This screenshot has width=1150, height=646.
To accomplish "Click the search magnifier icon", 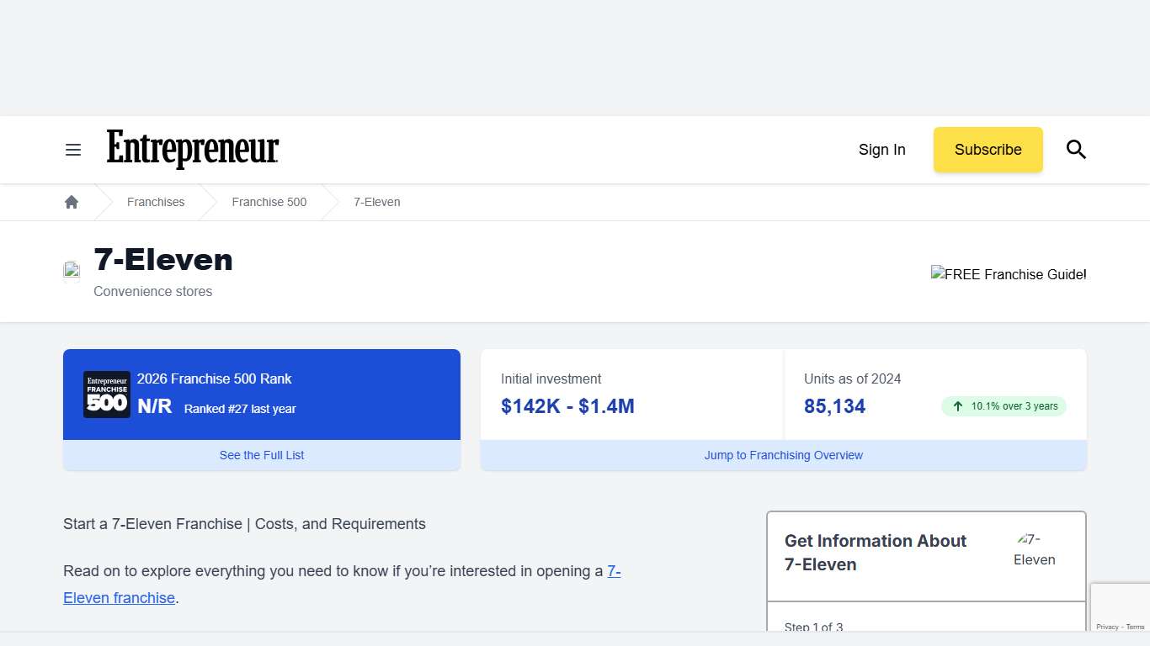I will (x=1076, y=150).
